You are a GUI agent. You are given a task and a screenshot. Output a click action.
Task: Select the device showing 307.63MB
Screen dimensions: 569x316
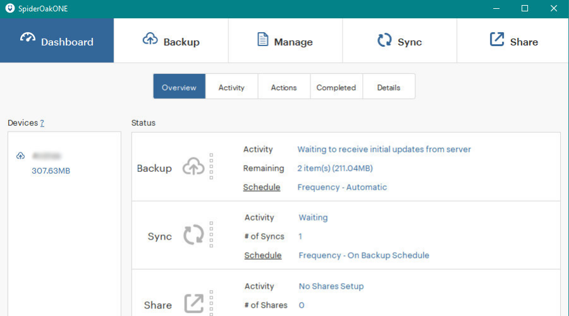click(51, 171)
